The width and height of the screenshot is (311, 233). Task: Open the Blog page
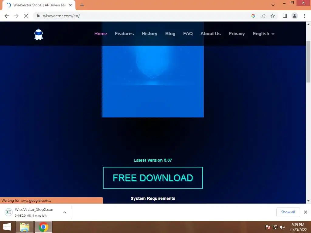pyautogui.click(x=170, y=34)
